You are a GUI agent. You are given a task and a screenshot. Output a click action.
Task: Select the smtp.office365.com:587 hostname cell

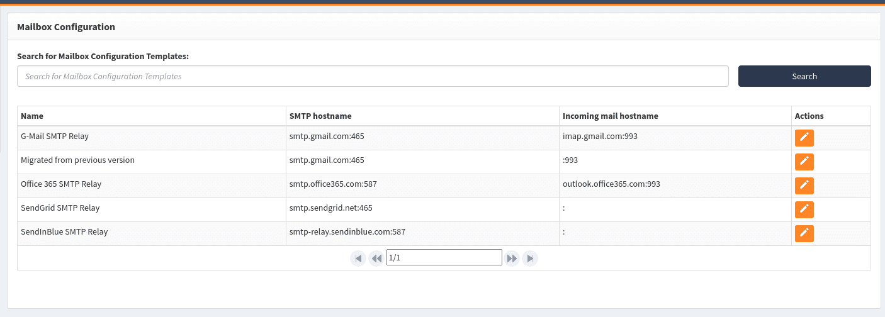(x=332, y=184)
